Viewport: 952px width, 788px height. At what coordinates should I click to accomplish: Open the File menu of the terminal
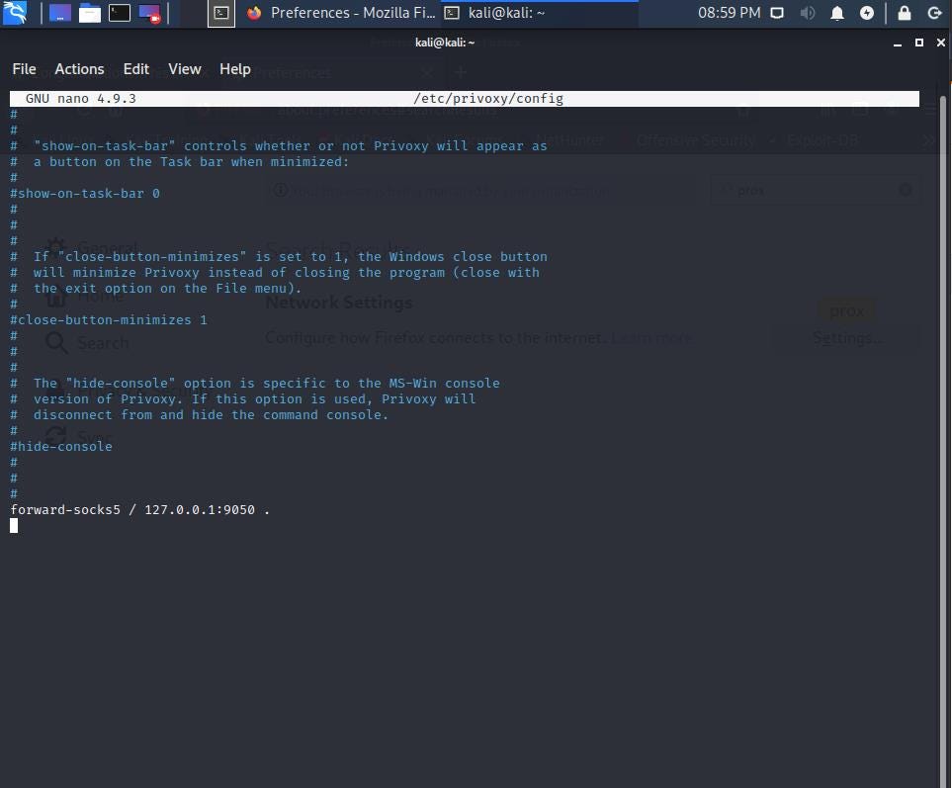24,69
